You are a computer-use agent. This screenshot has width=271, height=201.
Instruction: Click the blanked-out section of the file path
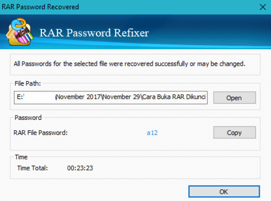tap(39, 97)
